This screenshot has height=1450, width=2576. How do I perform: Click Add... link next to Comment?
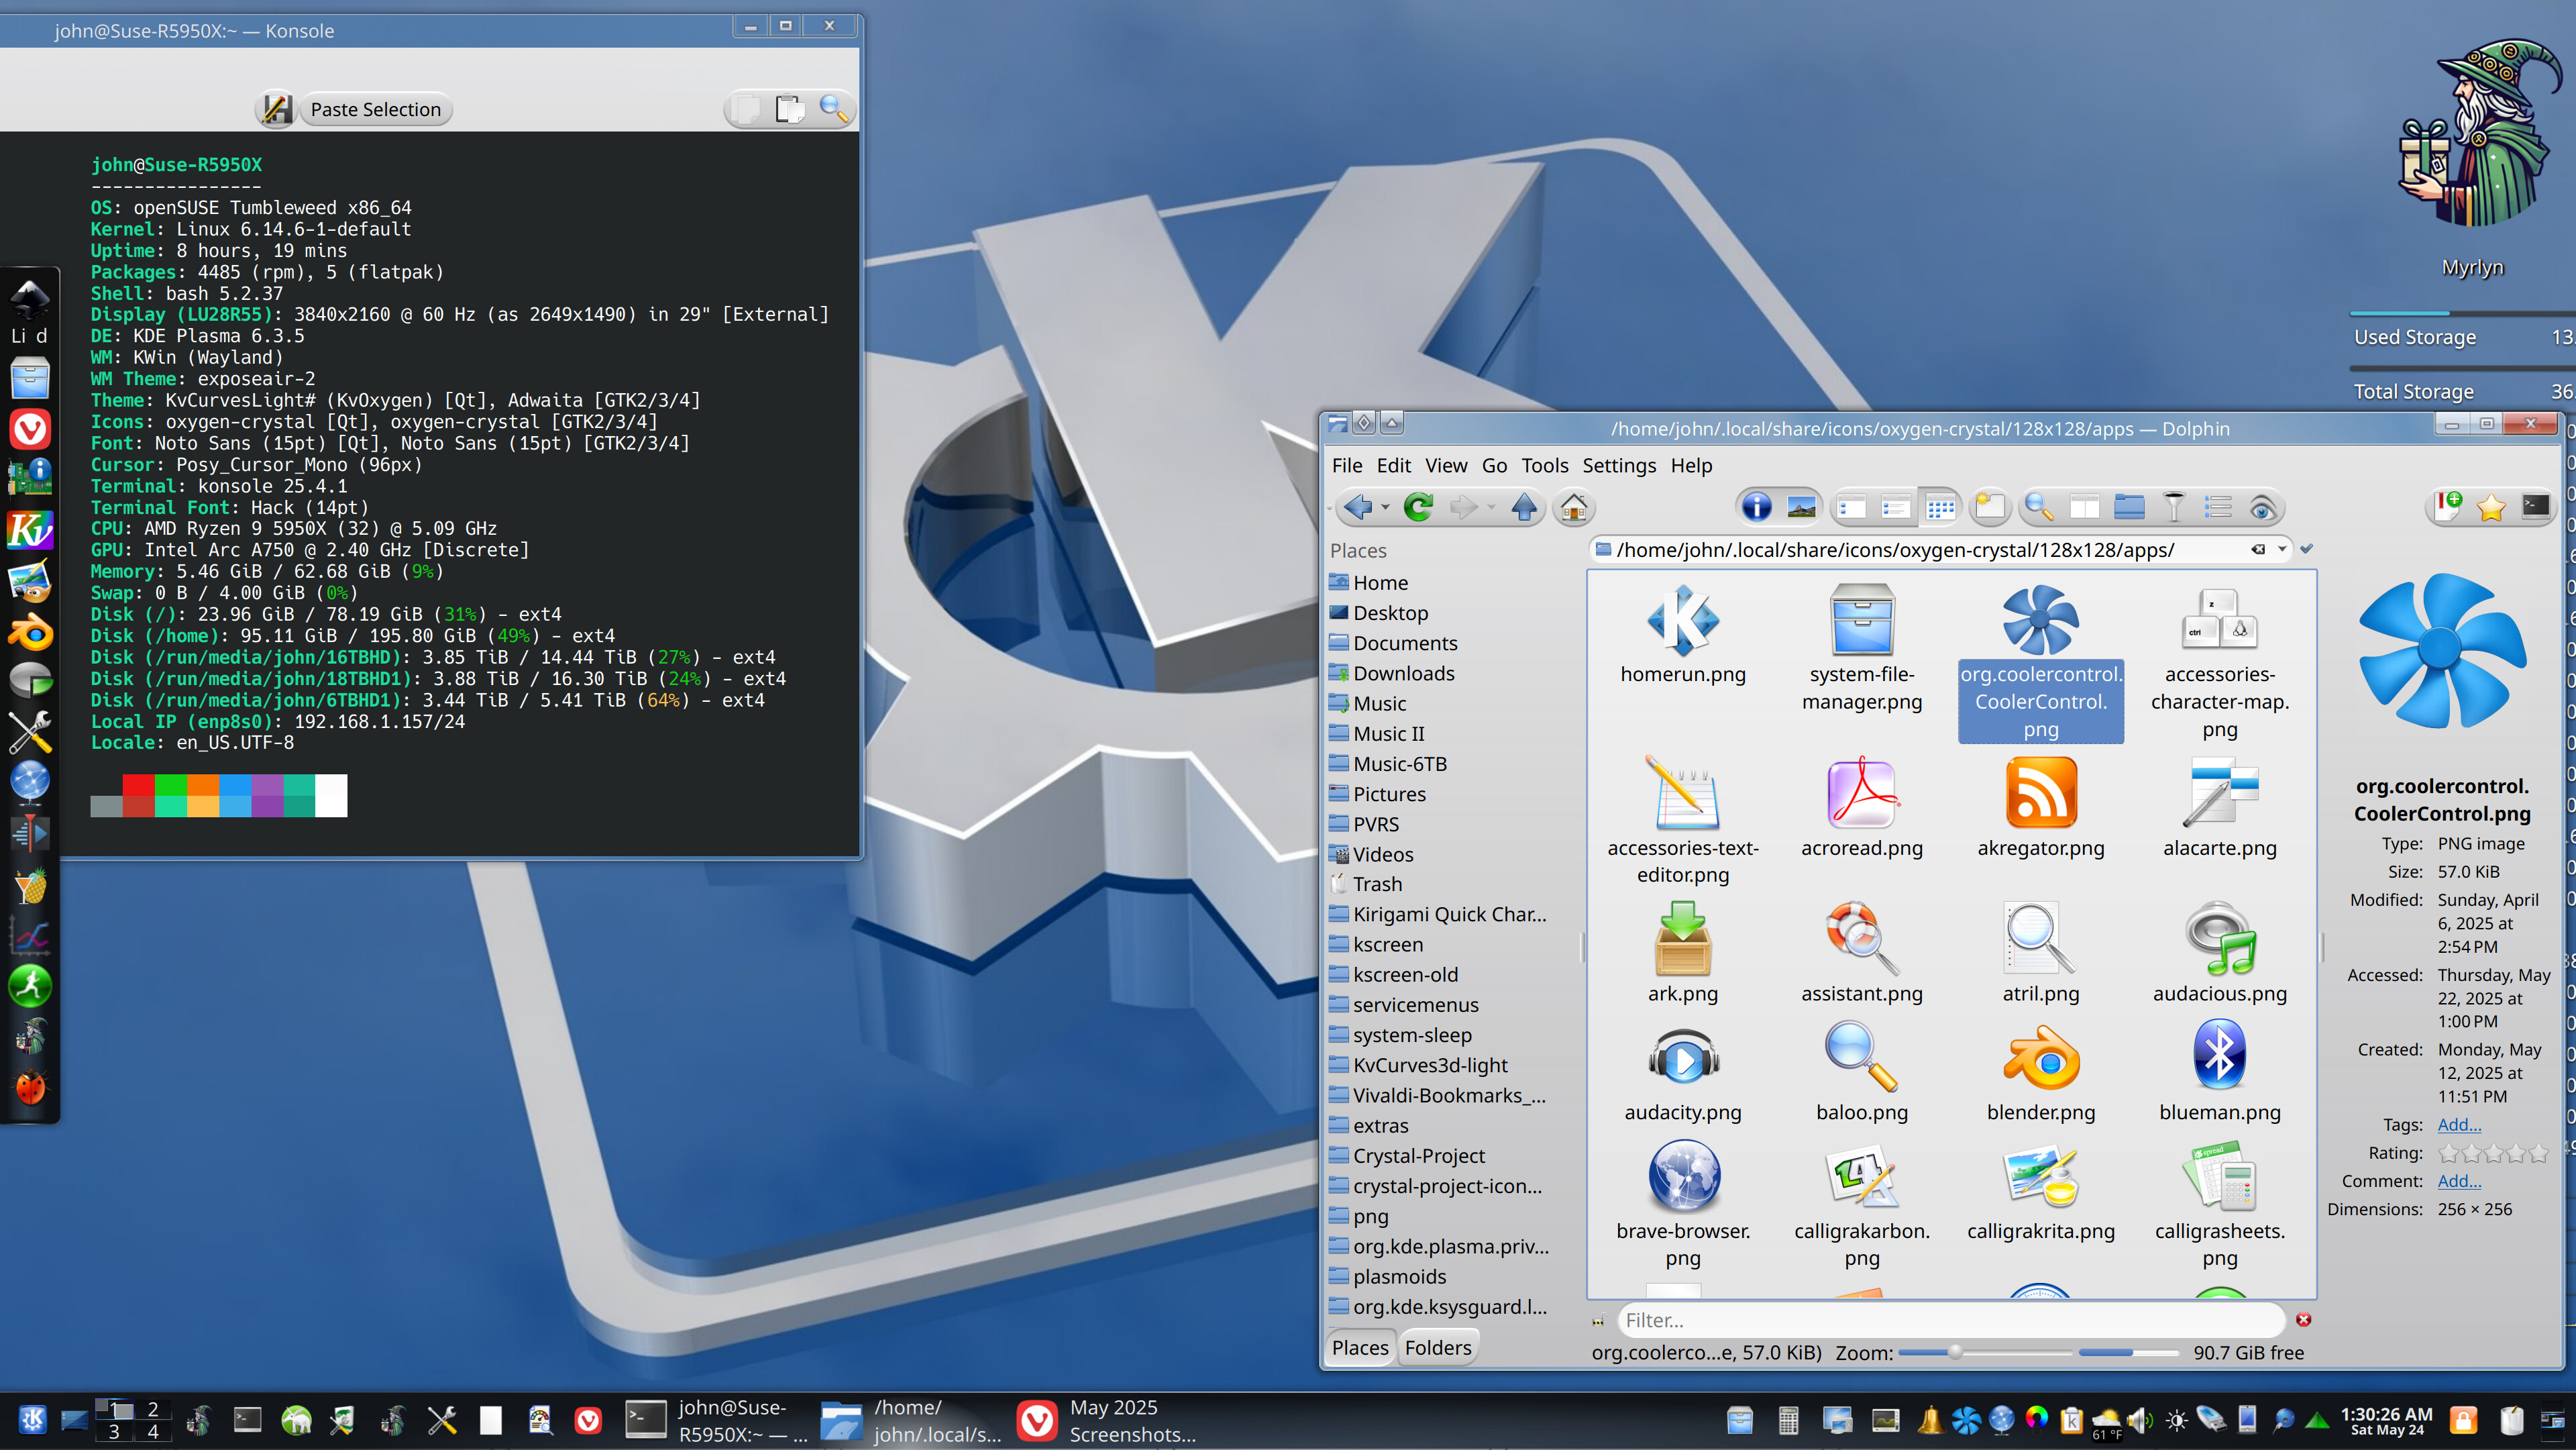point(2459,1180)
